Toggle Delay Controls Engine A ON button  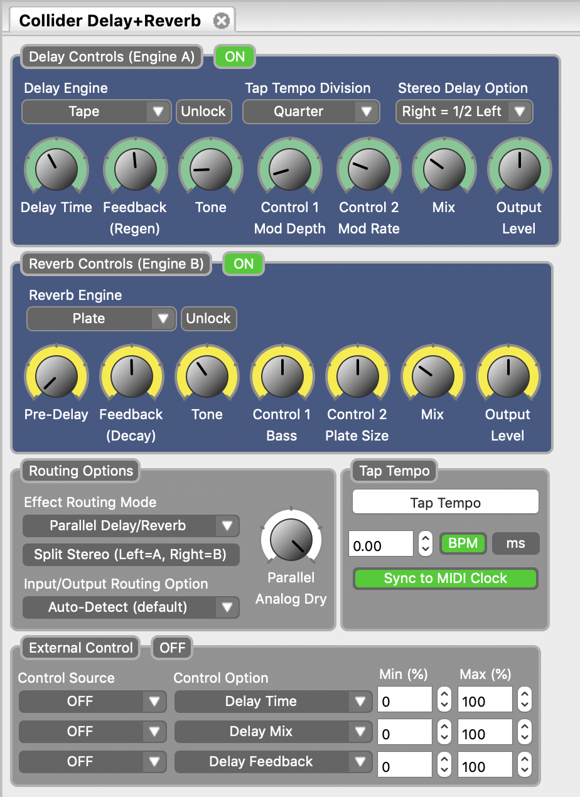[235, 56]
